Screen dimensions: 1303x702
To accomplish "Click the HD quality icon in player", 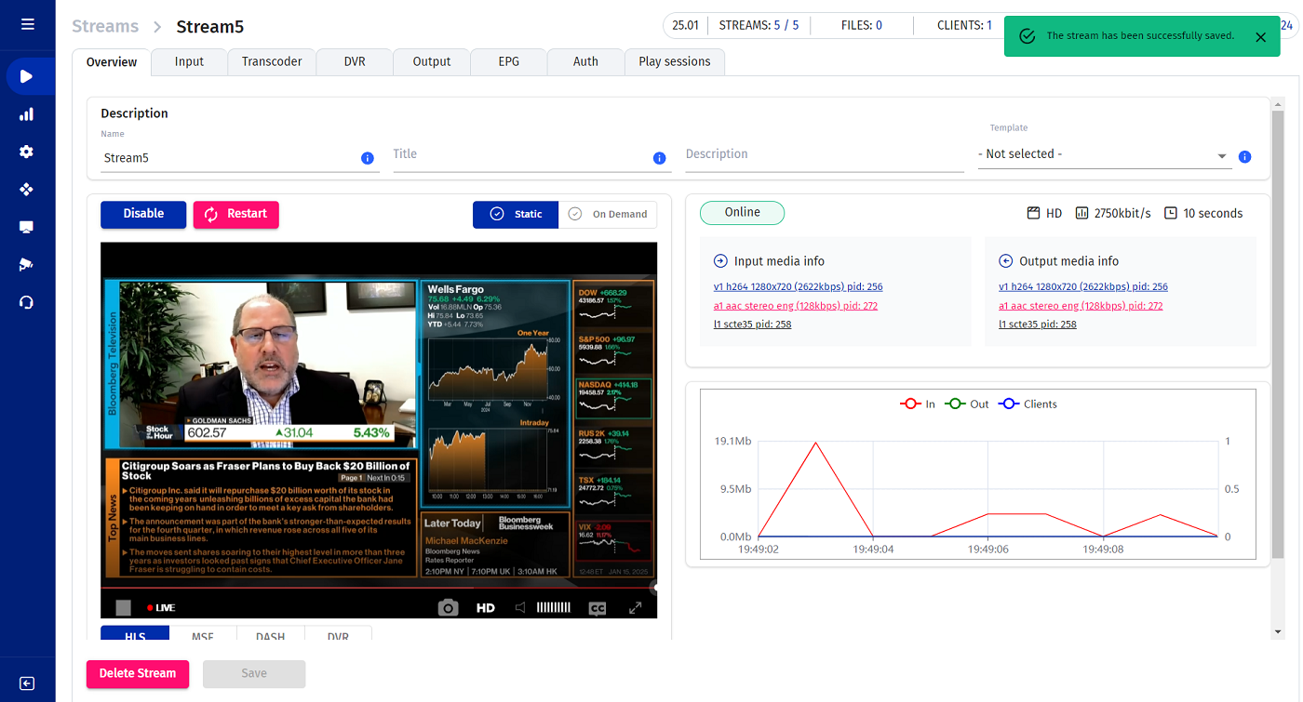I will (486, 608).
